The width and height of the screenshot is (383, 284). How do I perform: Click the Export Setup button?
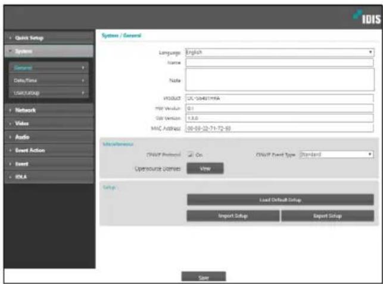(328, 216)
